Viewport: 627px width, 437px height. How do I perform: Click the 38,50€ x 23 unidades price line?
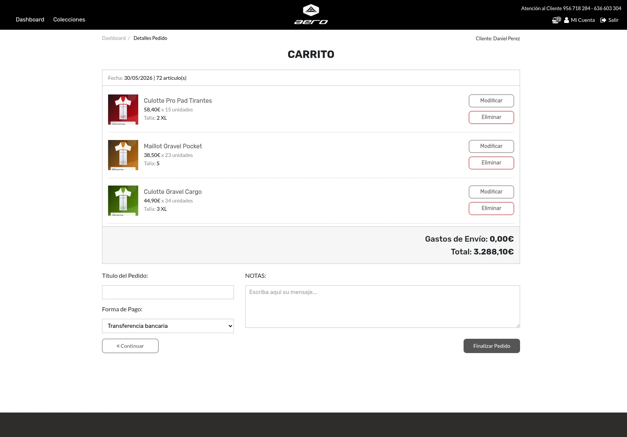pos(168,155)
